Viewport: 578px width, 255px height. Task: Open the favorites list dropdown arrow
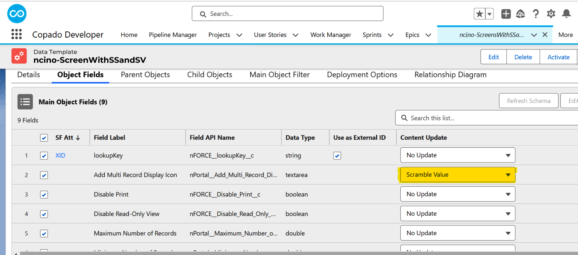(x=489, y=14)
